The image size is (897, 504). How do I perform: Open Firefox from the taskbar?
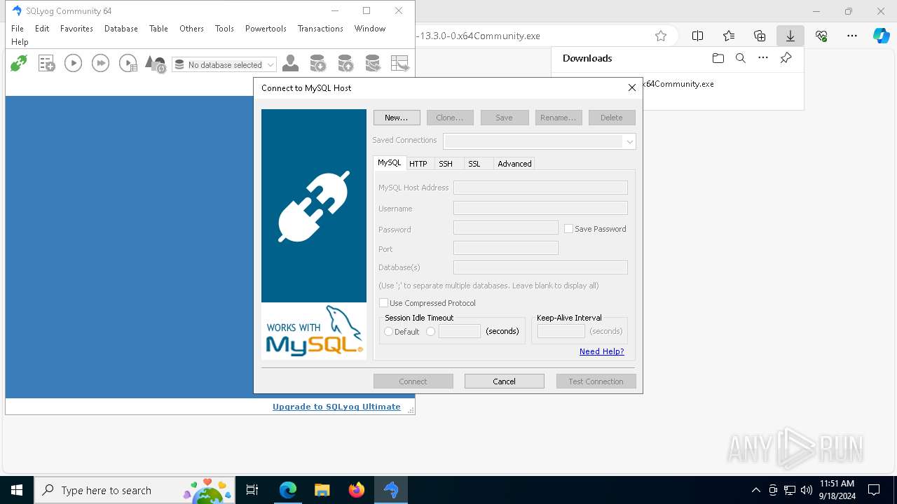(356, 490)
